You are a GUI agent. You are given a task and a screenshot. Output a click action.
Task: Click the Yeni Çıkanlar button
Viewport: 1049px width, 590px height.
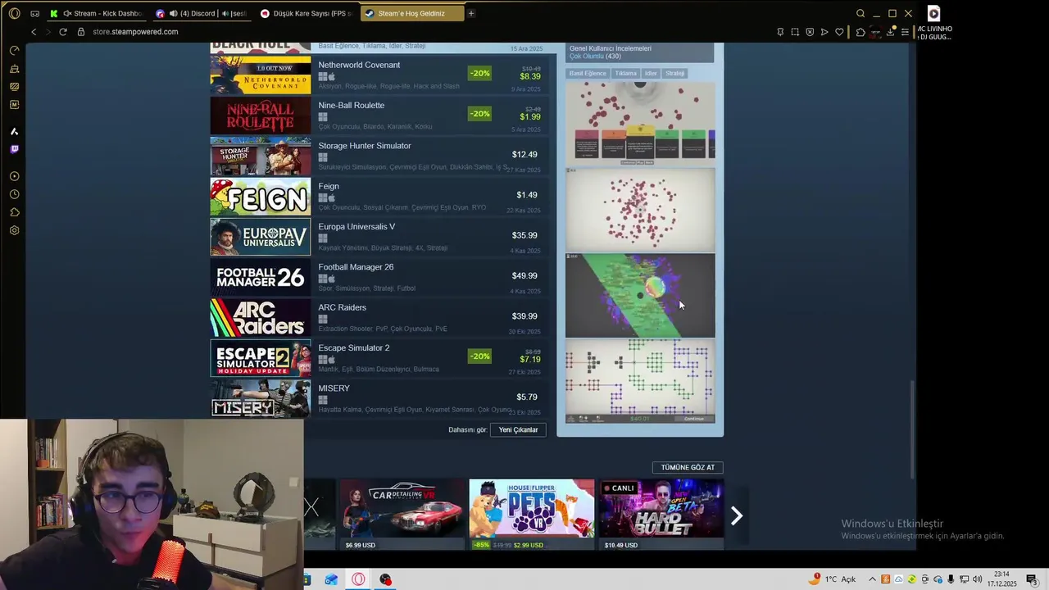pyautogui.click(x=518, y=429)
